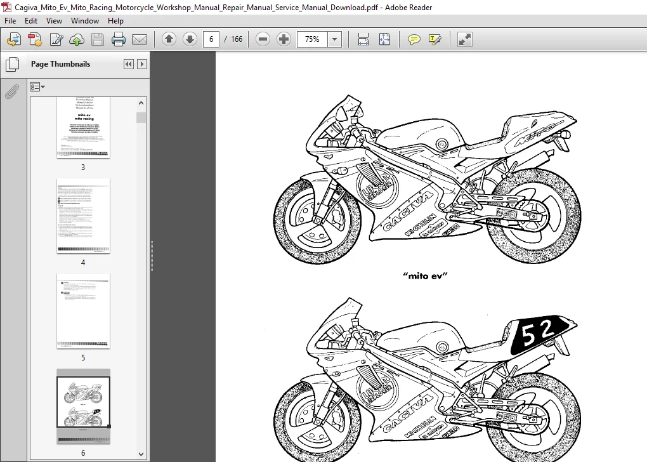This screenshot has height=462, width=647.
Task: Select the highlight text tool
Action: pos(435,39)
